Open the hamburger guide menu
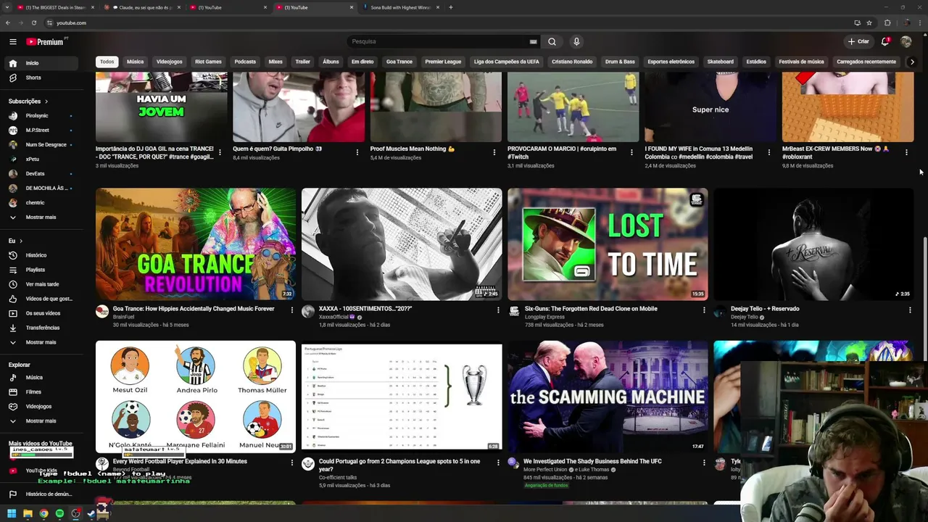This screenshot has height=522, width=928. (x=12, y=41)
